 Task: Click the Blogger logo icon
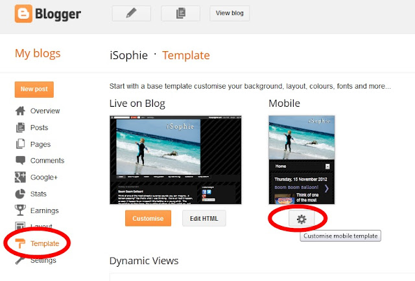(23, 14)
